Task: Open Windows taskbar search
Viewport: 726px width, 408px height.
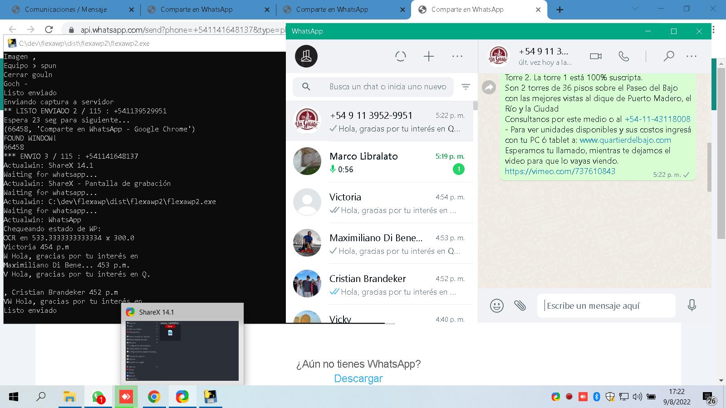Action: 41,397
